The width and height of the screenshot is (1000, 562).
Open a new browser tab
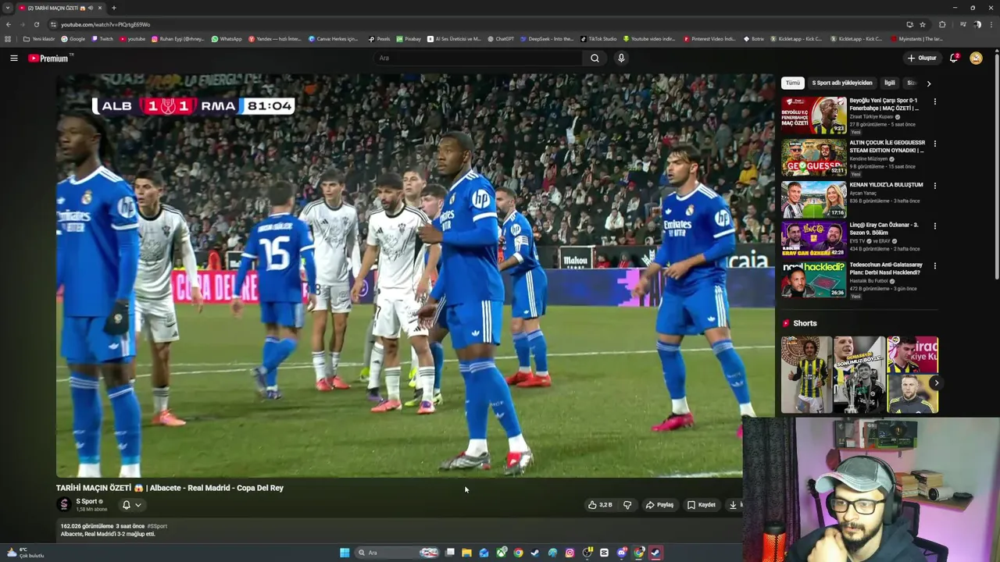point(113,8)
